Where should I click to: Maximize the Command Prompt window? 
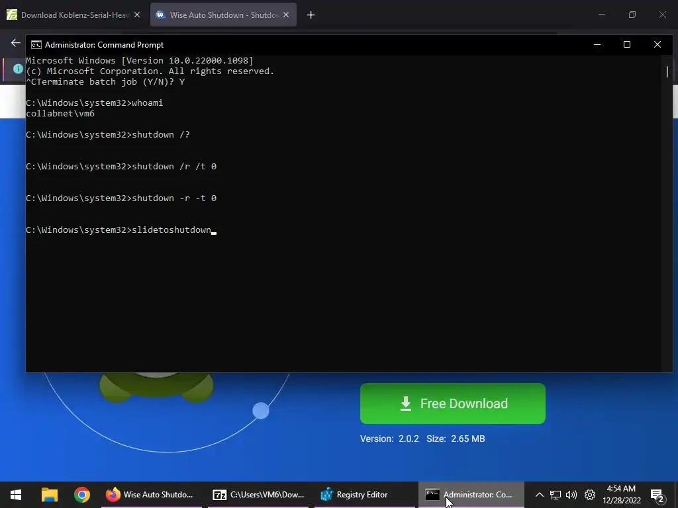coord(627,44)
